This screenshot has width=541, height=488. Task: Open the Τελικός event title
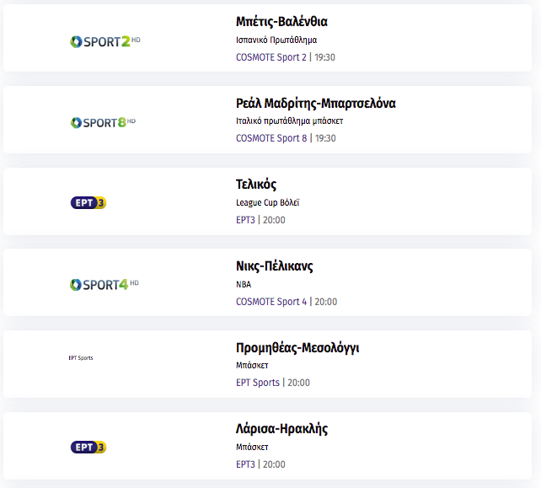256,185
